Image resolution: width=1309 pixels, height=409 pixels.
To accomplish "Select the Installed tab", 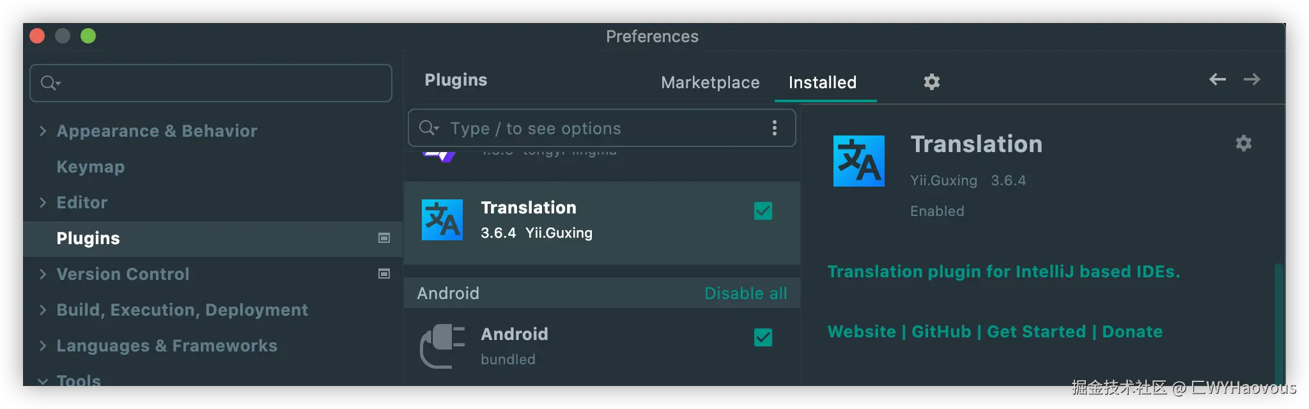I will point(823,82).
